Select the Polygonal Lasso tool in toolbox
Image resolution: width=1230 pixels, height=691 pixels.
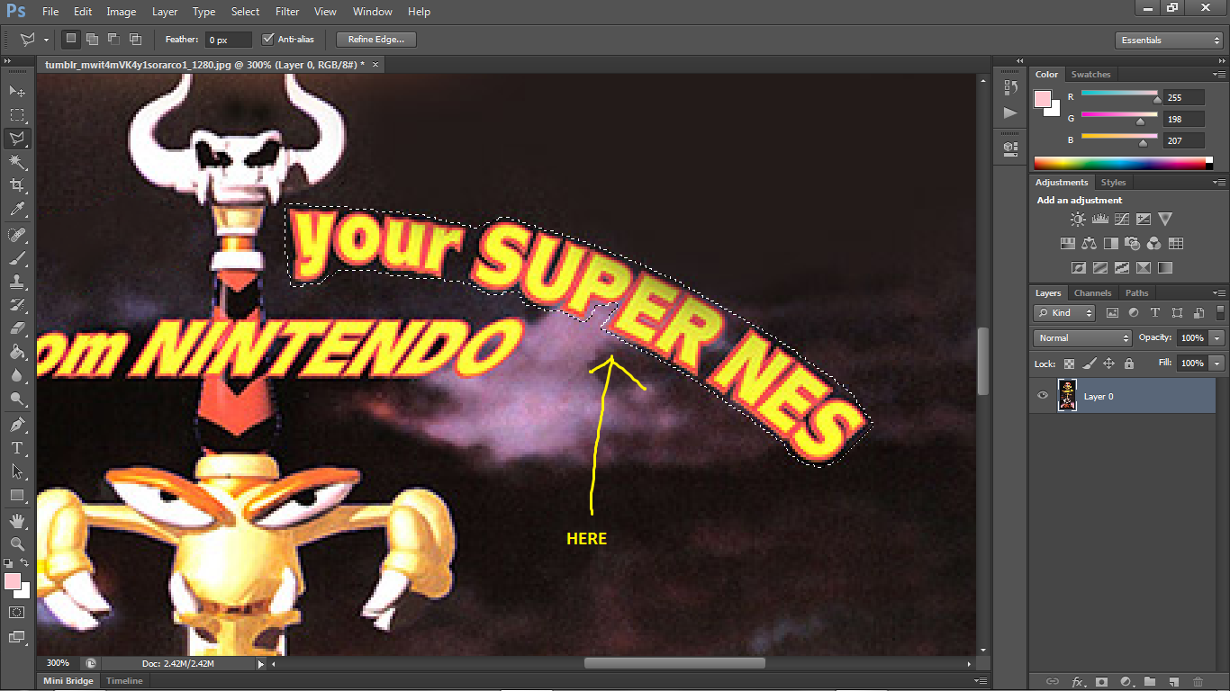coord(17,139)
